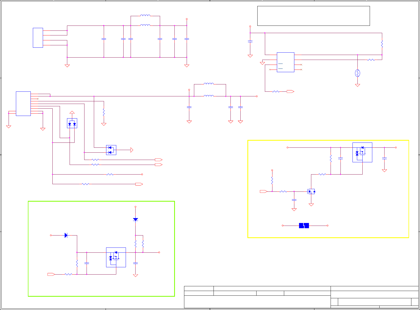Screen dimensions: 420x310
Task: Select the solid blue jumper in yellow box
Action: (x=304, y=226)
